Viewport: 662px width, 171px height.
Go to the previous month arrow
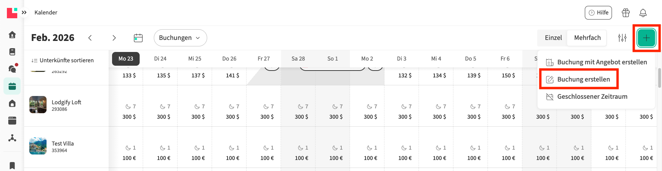[90, 38]
